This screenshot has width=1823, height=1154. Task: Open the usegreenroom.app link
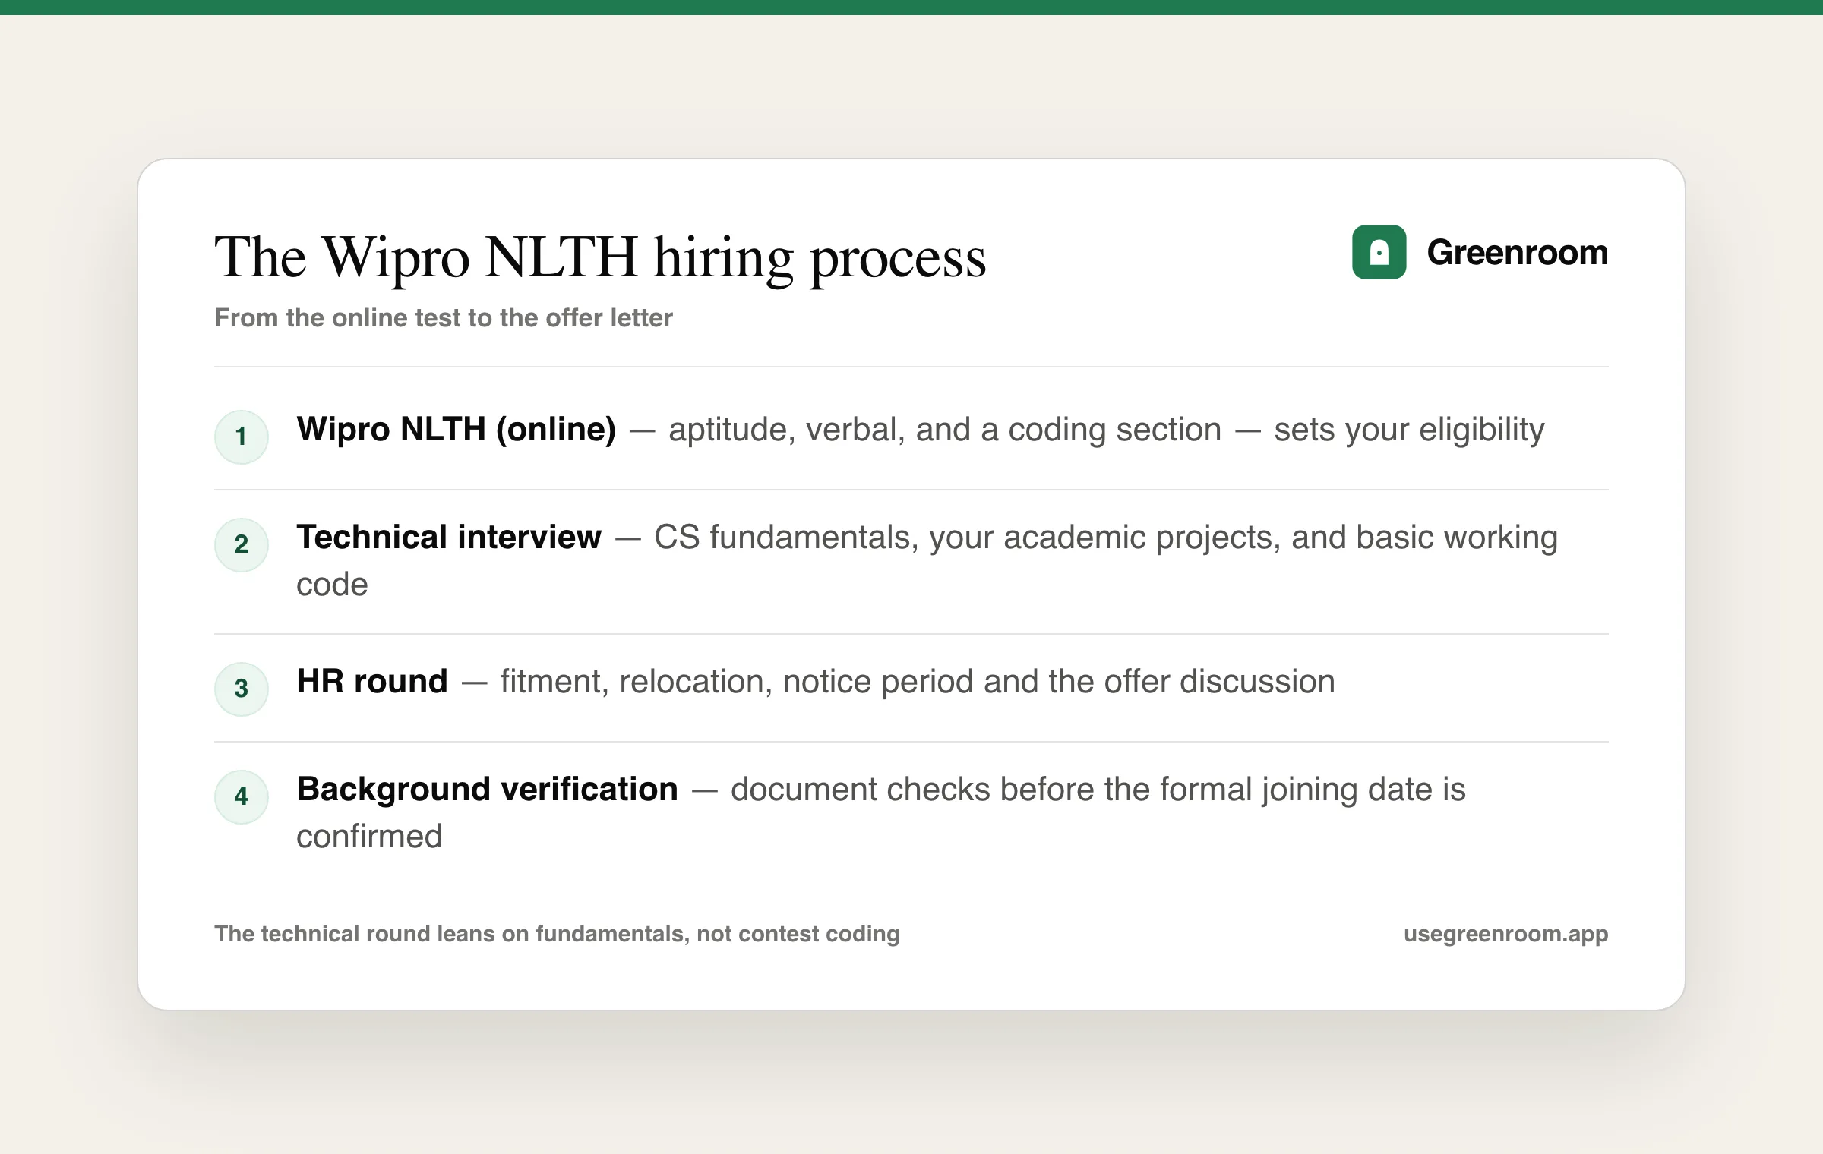coord(1505,934)
